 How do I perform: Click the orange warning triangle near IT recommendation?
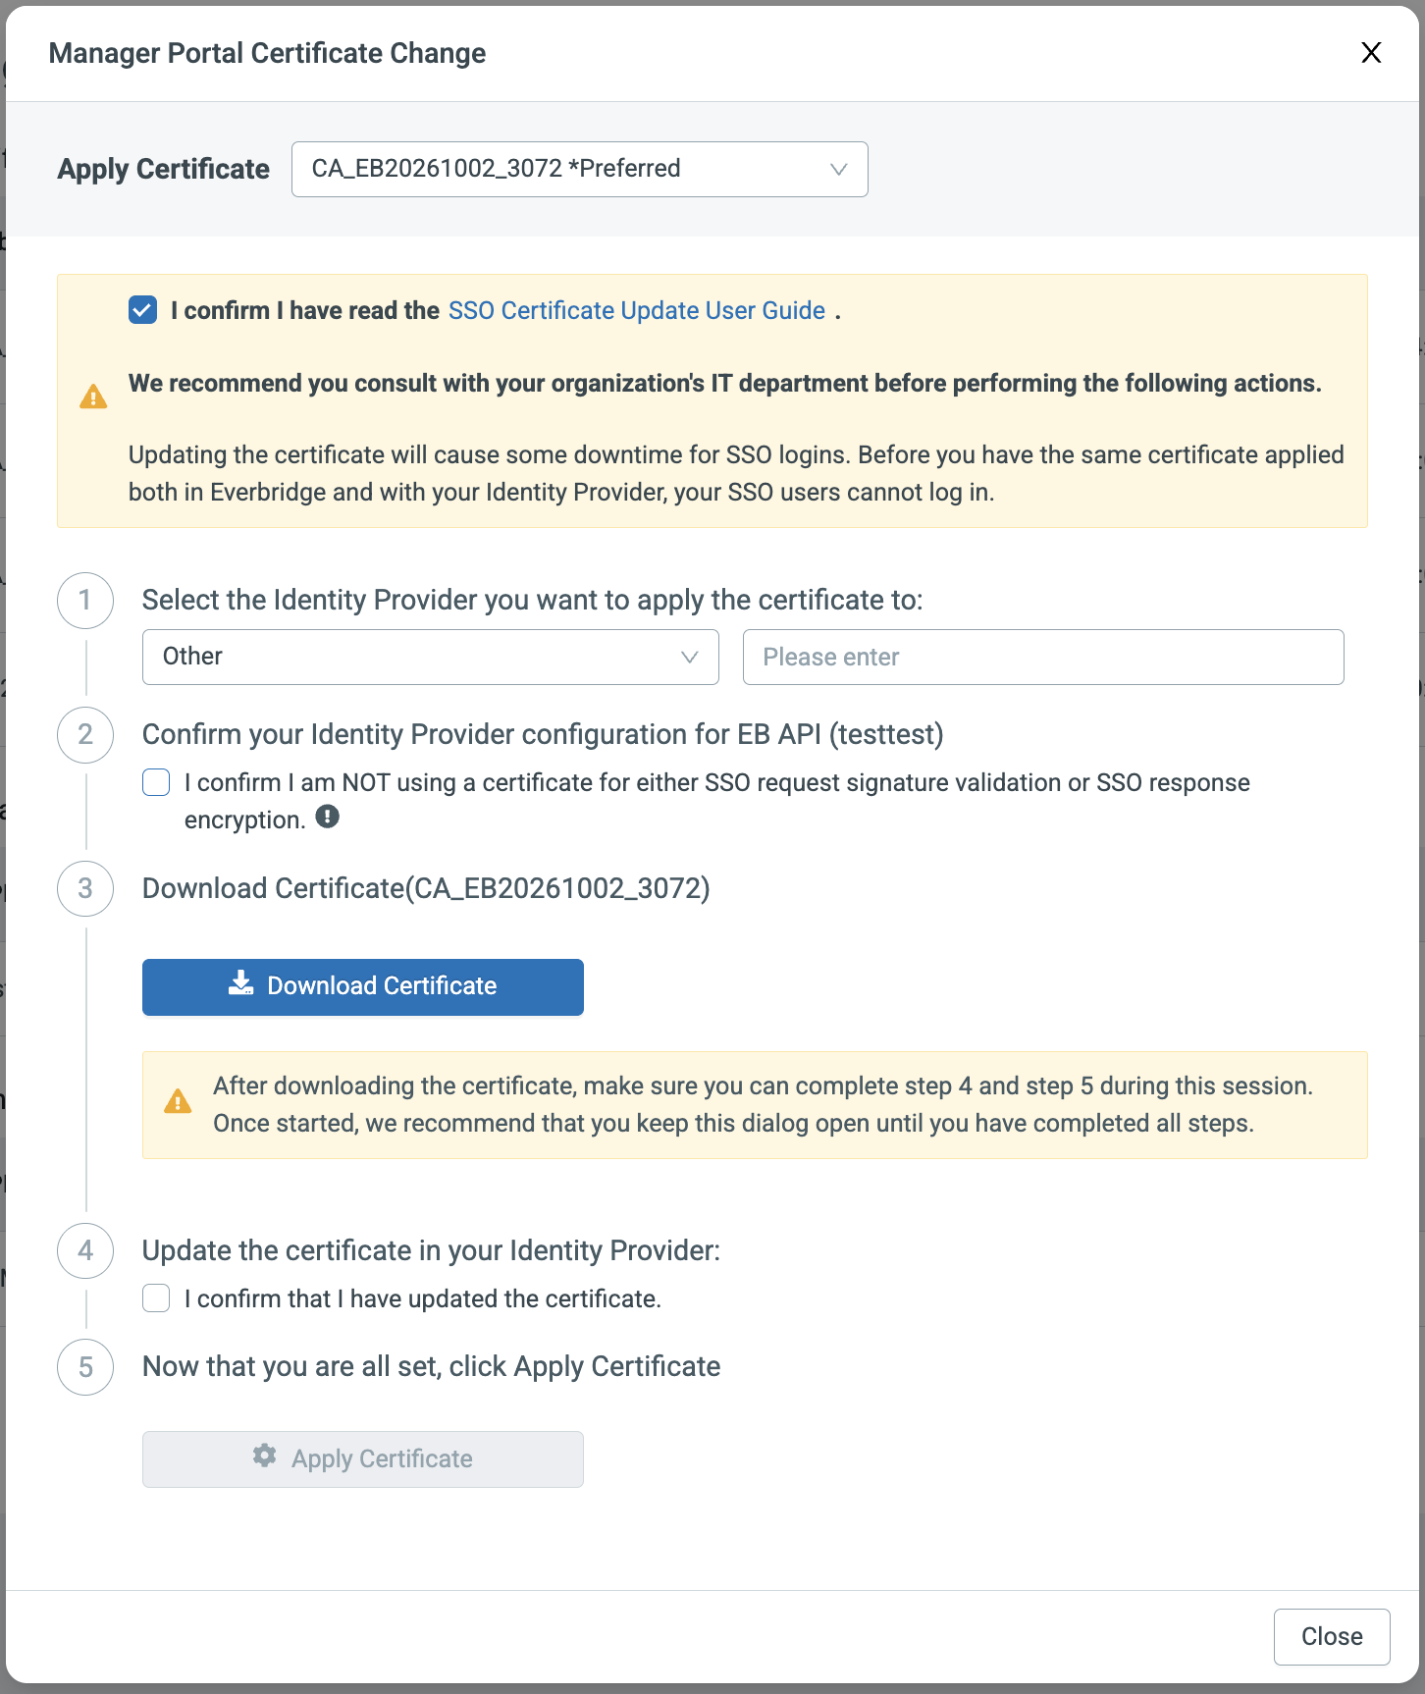pos(93,397)
